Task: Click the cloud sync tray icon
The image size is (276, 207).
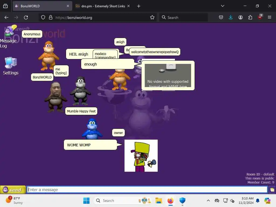Action: [x=217, y=201]
